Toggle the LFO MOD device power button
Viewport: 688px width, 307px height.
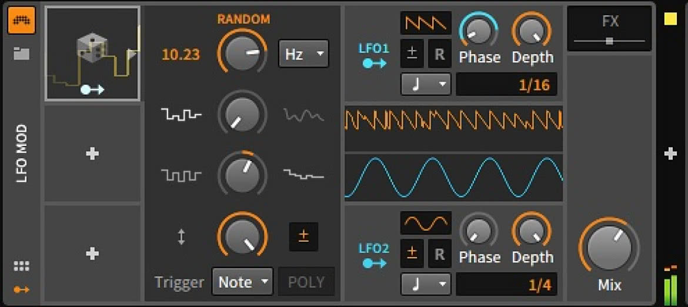pos(22,20)
